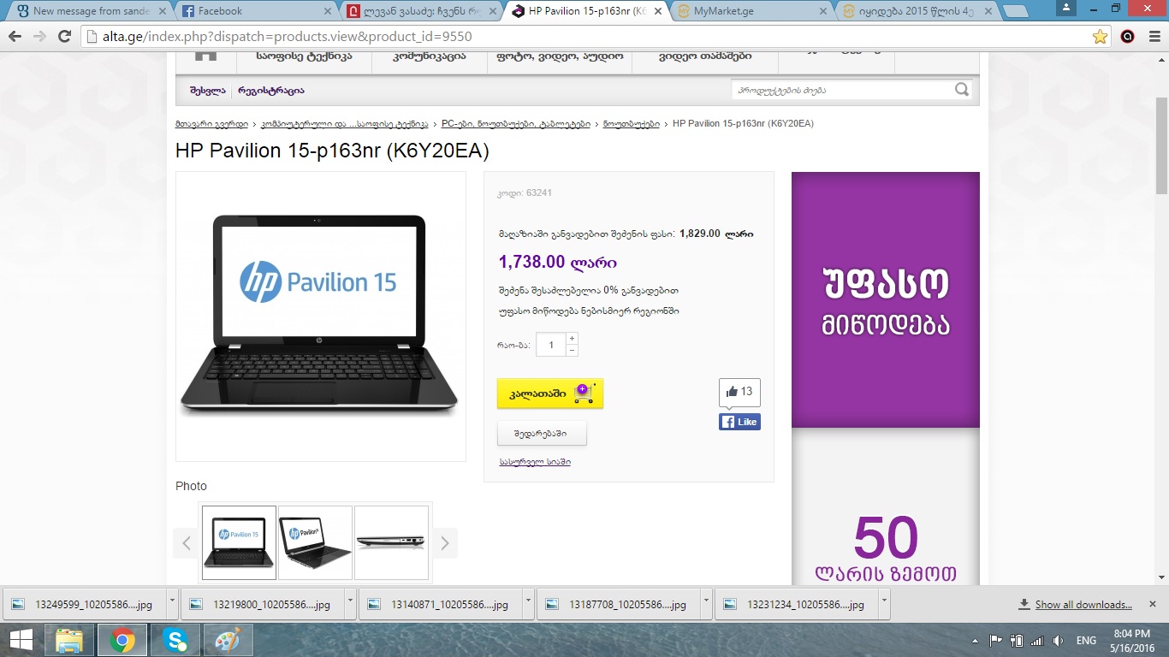Viewport: 1169px width, 657px height.
Task: Open dropdown for 13231234_10205586 download
Action: 884,602
